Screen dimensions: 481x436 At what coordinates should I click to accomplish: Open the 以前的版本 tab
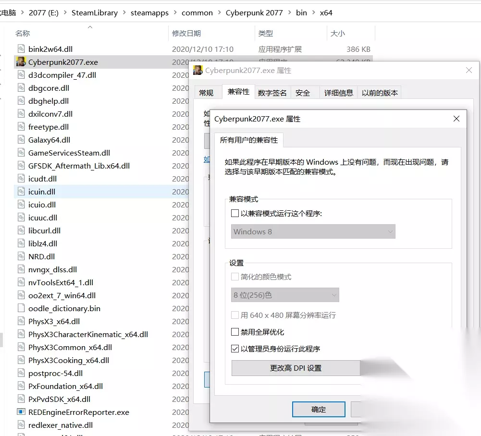pos(380,93)
